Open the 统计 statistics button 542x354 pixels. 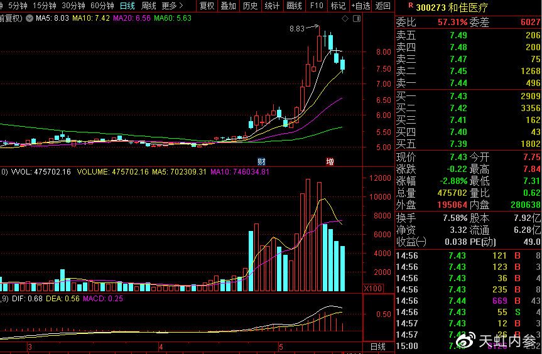click(272, 6)
